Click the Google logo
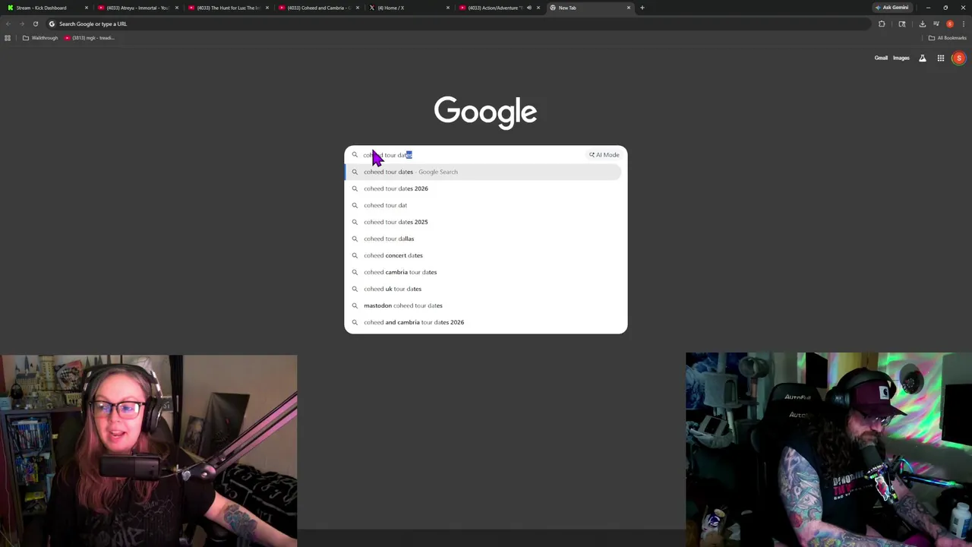This screenshot has height=547, width=972. click(x=485, y=112)
